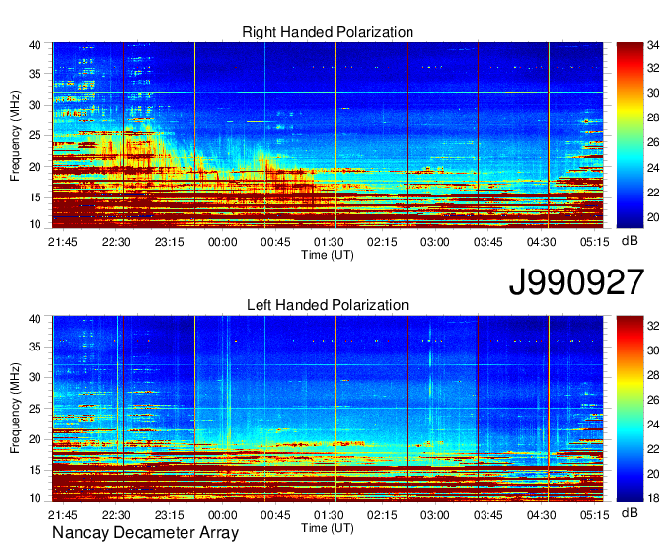Image resolution: width=671 pixels, height=545 pixels.
Task: Click the upper plot's dB color bar
Action: [x=630, y=135]
